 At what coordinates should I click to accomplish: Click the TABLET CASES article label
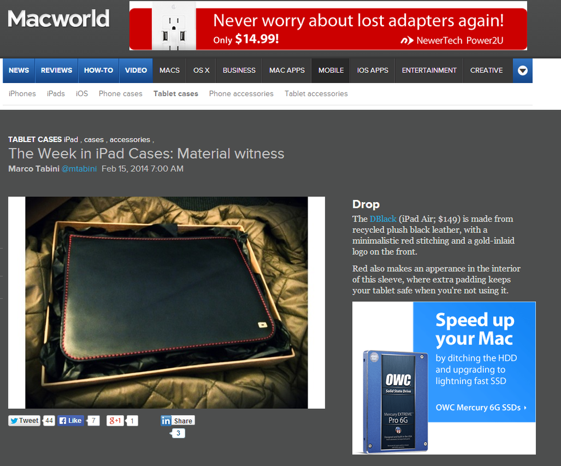[x=35, y=140]
